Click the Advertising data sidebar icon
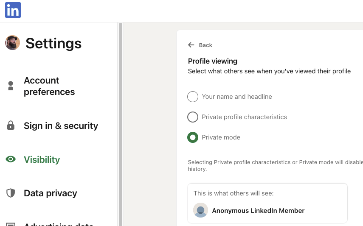 [11, 224]
